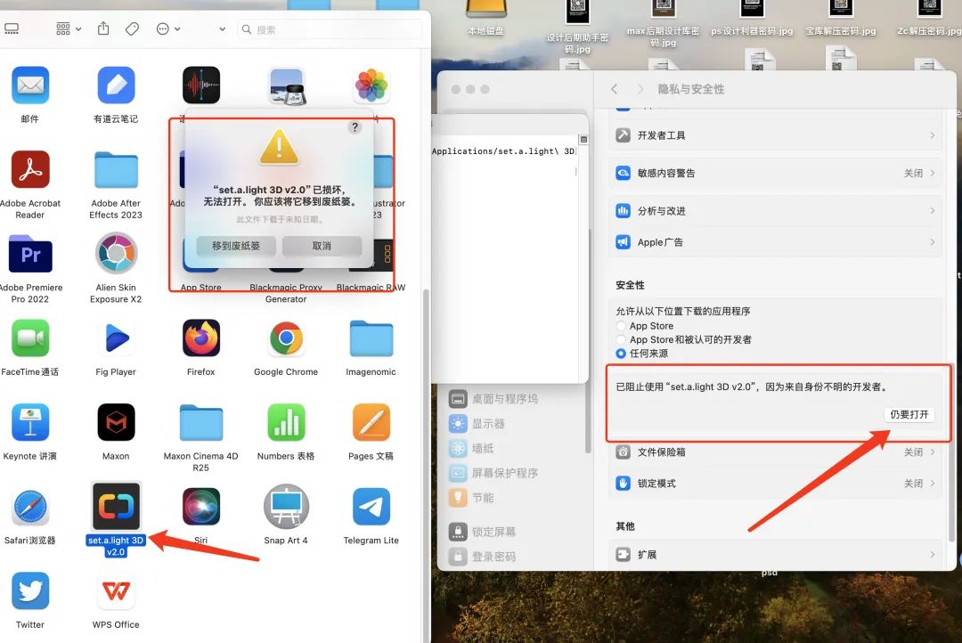Open the Imagenomic folder
Image resolution: width=962 pixels, height=643 pixels.
pos(371,338)
